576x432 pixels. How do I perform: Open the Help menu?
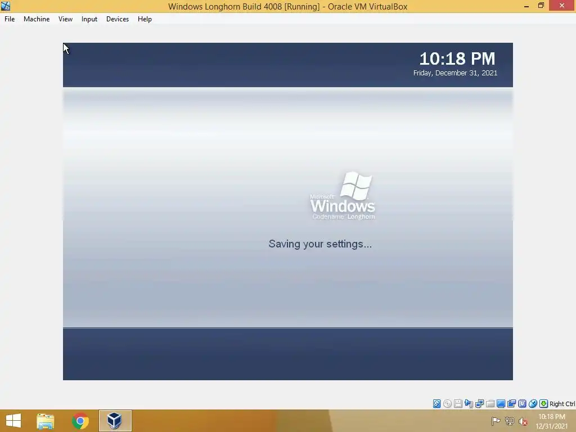point(145,19)
